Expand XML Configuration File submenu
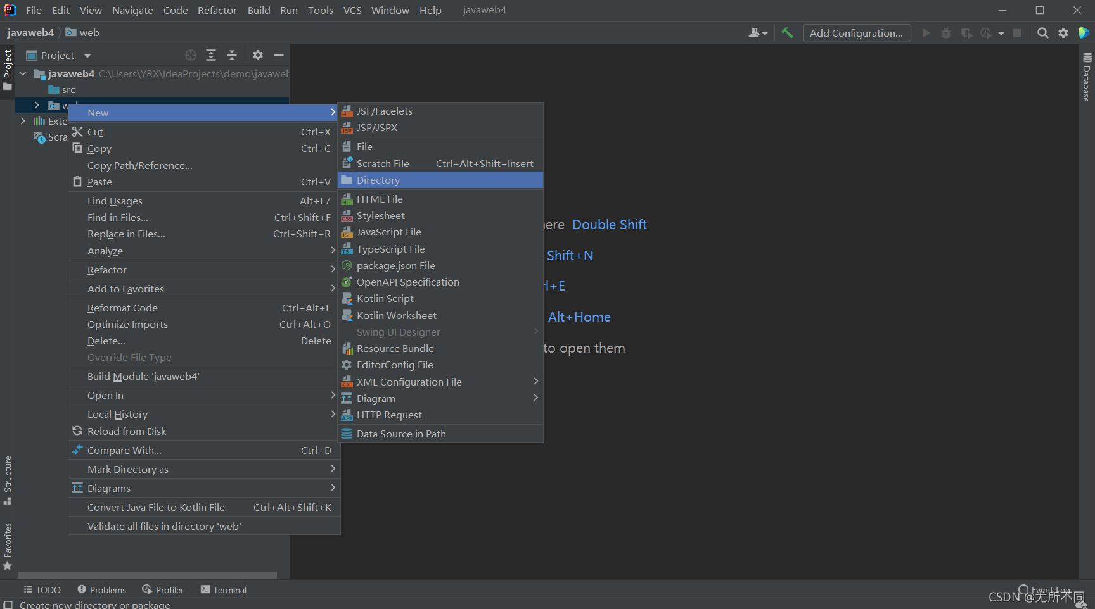The width and height of the screenshot is (1095, 609). pos(440,382)
